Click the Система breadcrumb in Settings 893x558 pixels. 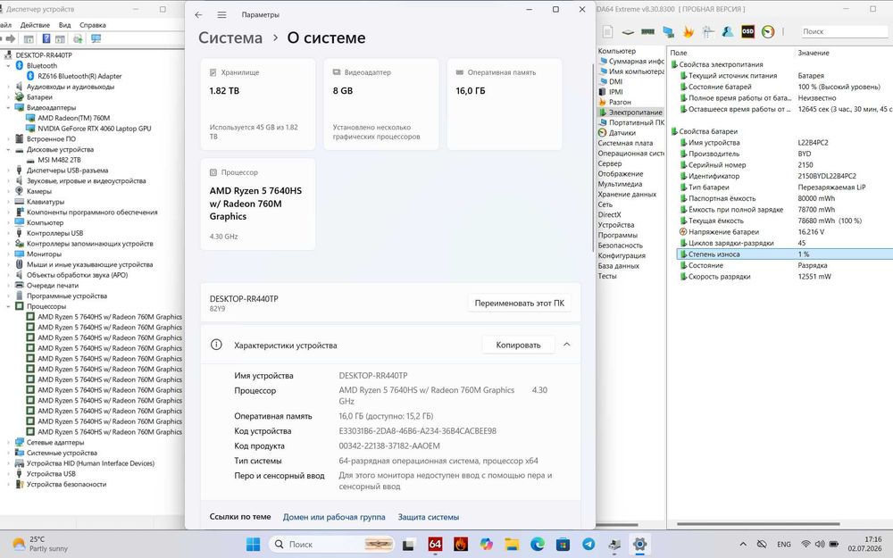point(230,38)
